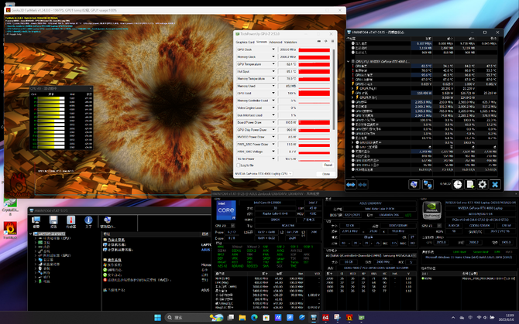Open Memory Clock sensor dropdown in GPU-Z

pyautogui.click(x=273, y=56)
